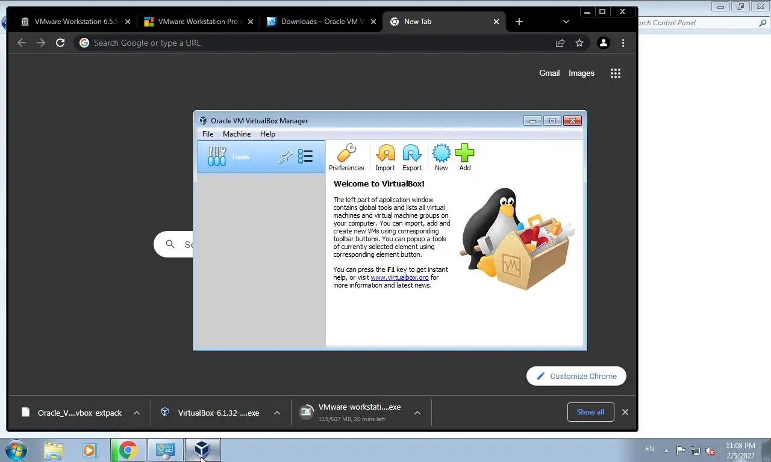
Task: Click the pin icon next to Tools
Action: pos(286,156)
